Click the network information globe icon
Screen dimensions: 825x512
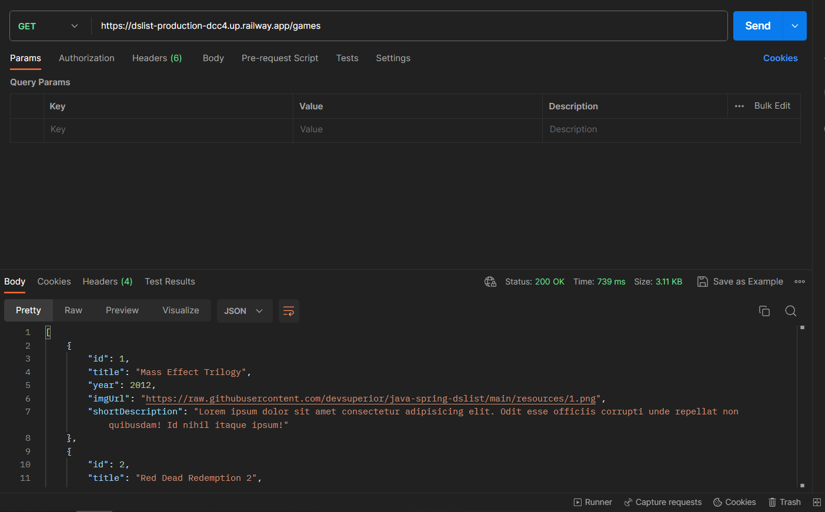490,282
